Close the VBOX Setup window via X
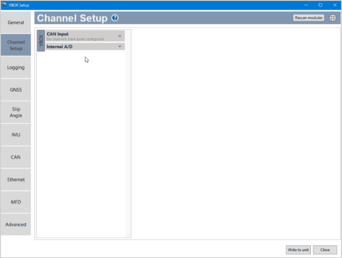Image resolution: width=342 pixels, height=258 pixels. 335,5
